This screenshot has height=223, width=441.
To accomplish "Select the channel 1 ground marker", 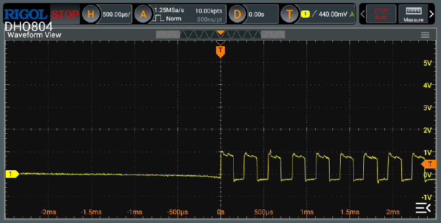I will click(11, 174).
